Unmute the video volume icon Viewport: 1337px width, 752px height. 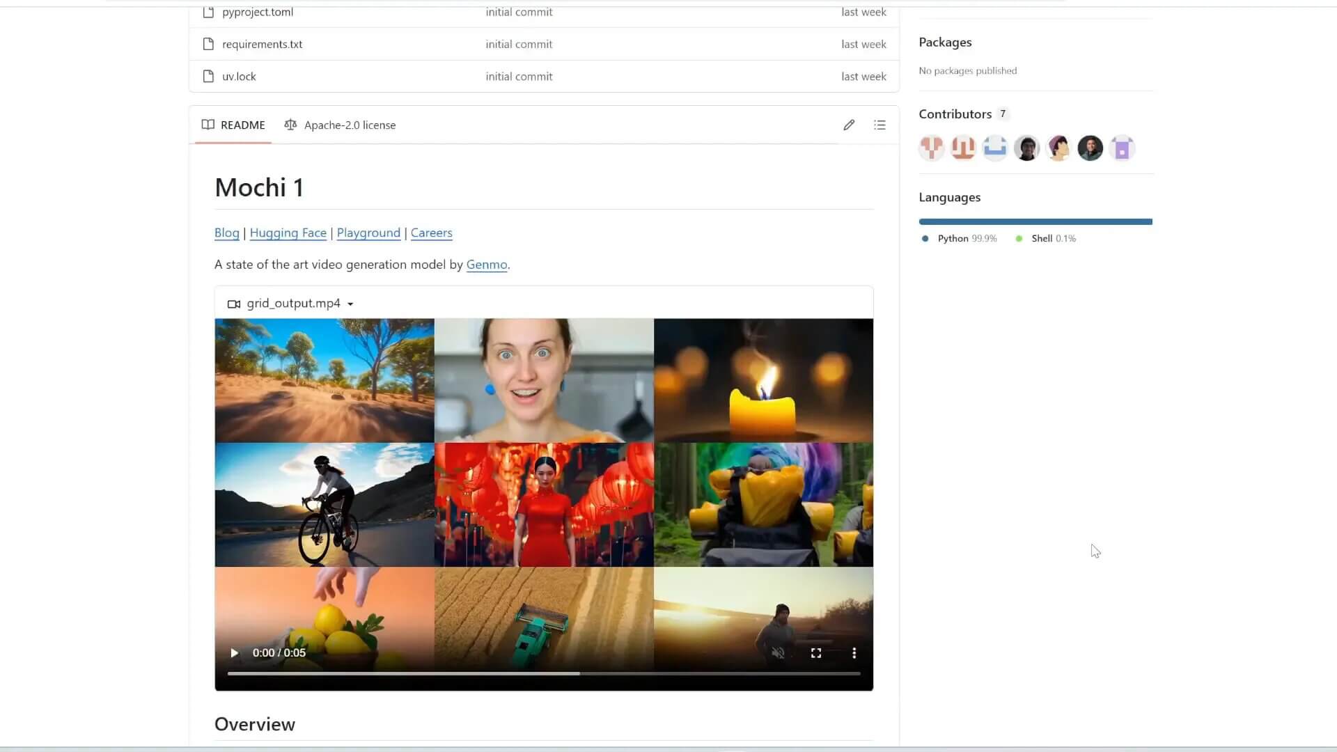[778, 653]
